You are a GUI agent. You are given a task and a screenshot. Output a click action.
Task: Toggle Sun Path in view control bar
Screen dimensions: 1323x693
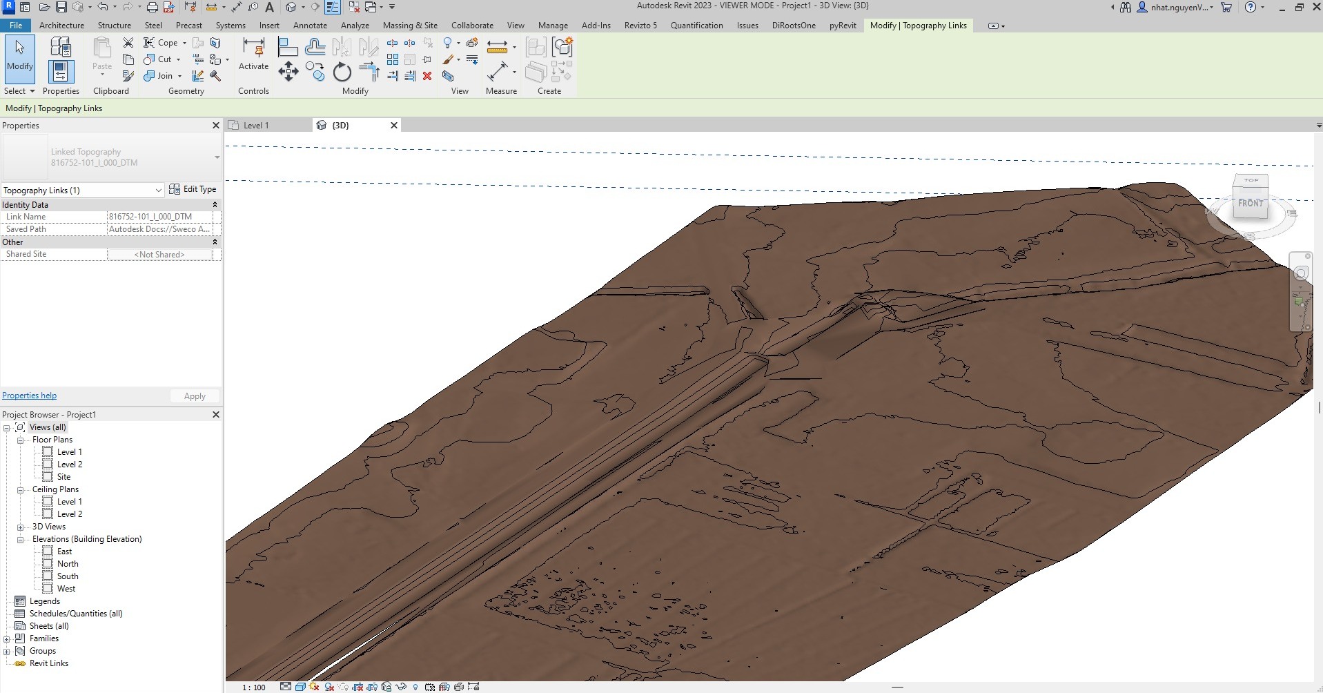(315, 687)
